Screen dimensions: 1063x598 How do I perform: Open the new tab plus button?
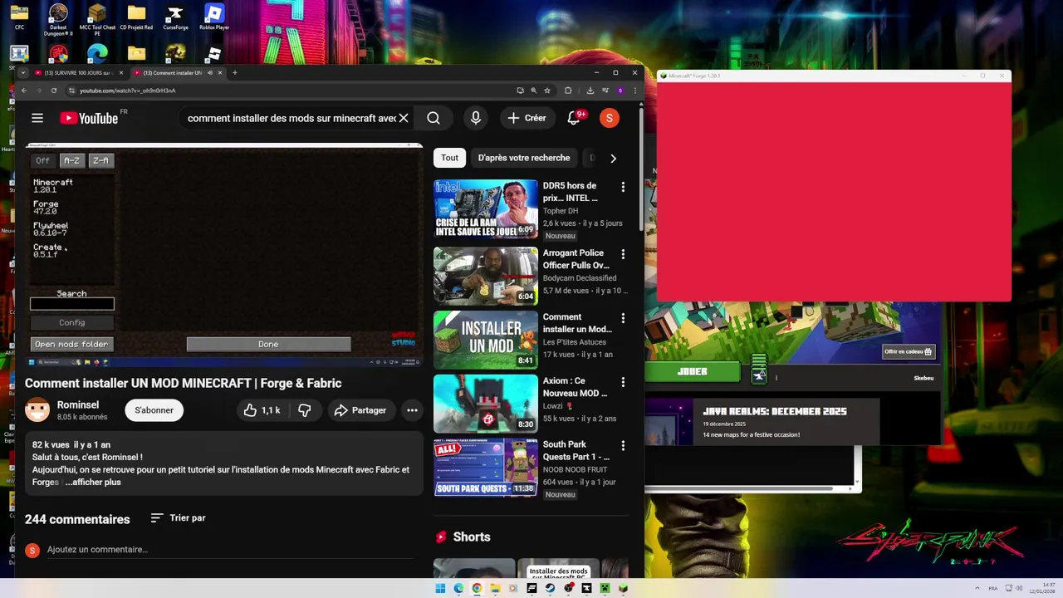pyautogui.click(x=235, y=73)
